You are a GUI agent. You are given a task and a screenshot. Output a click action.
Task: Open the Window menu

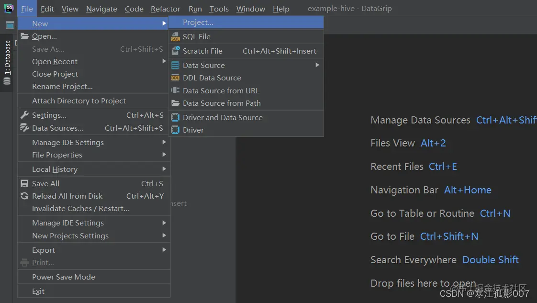(x=251, y=9)
